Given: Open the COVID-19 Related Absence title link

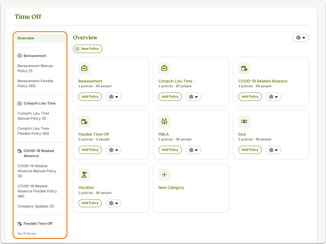Looking at the screenshot, I should pos(263,81).
